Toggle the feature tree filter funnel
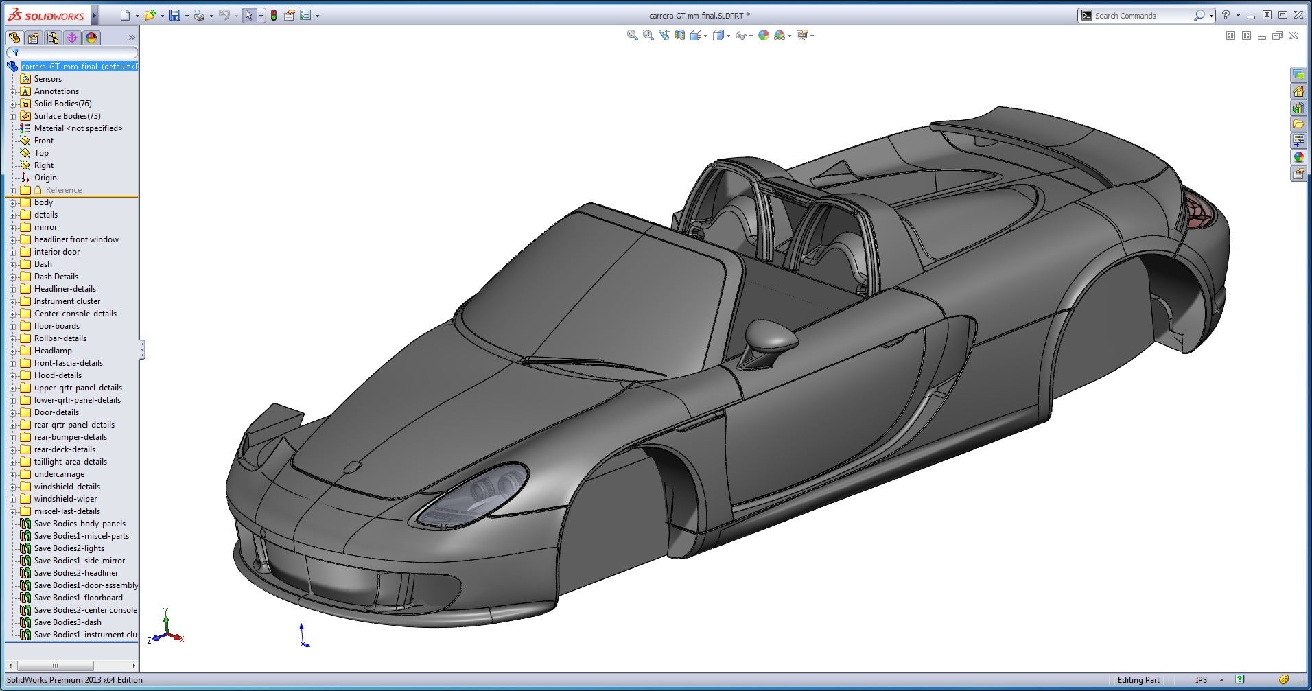 (15, 53)
